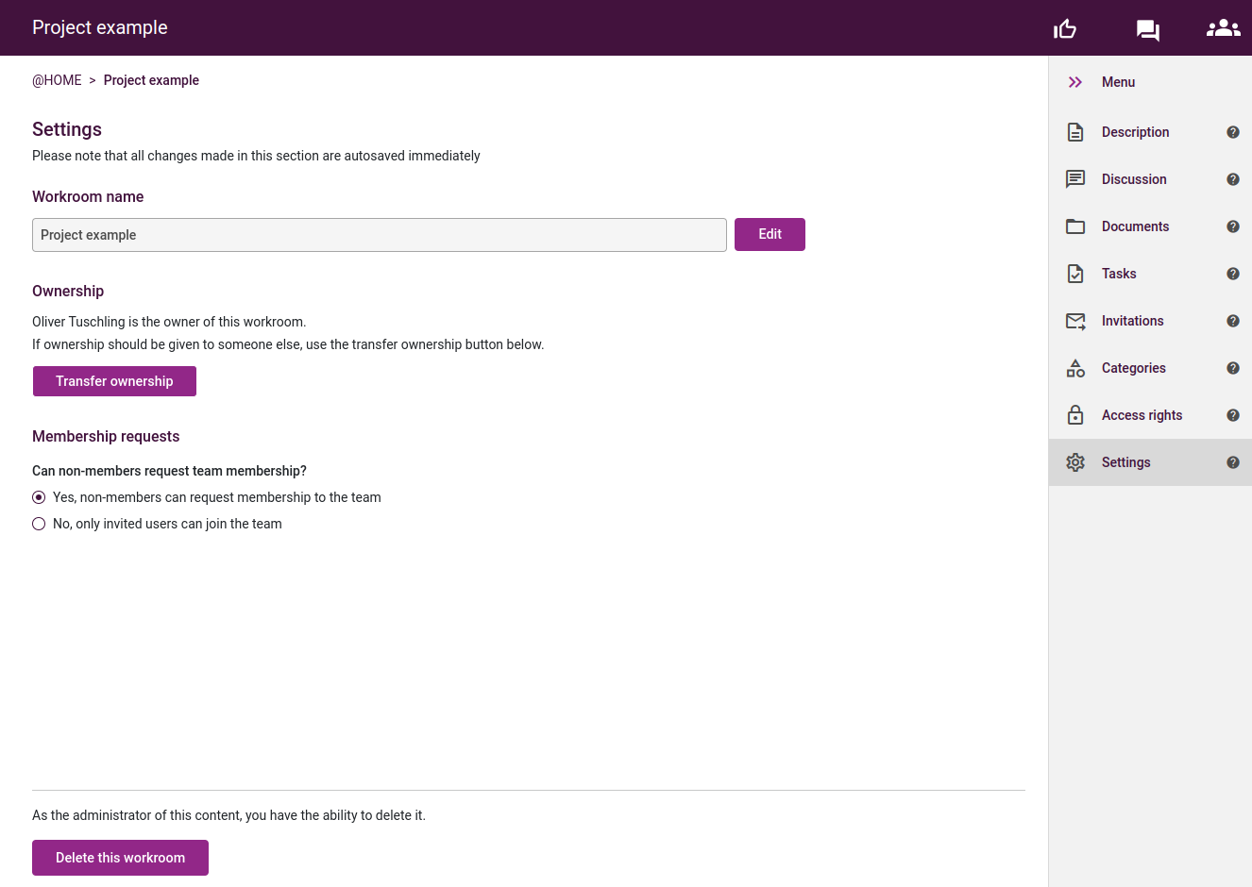Open help for Tasks

point(1233,274)
